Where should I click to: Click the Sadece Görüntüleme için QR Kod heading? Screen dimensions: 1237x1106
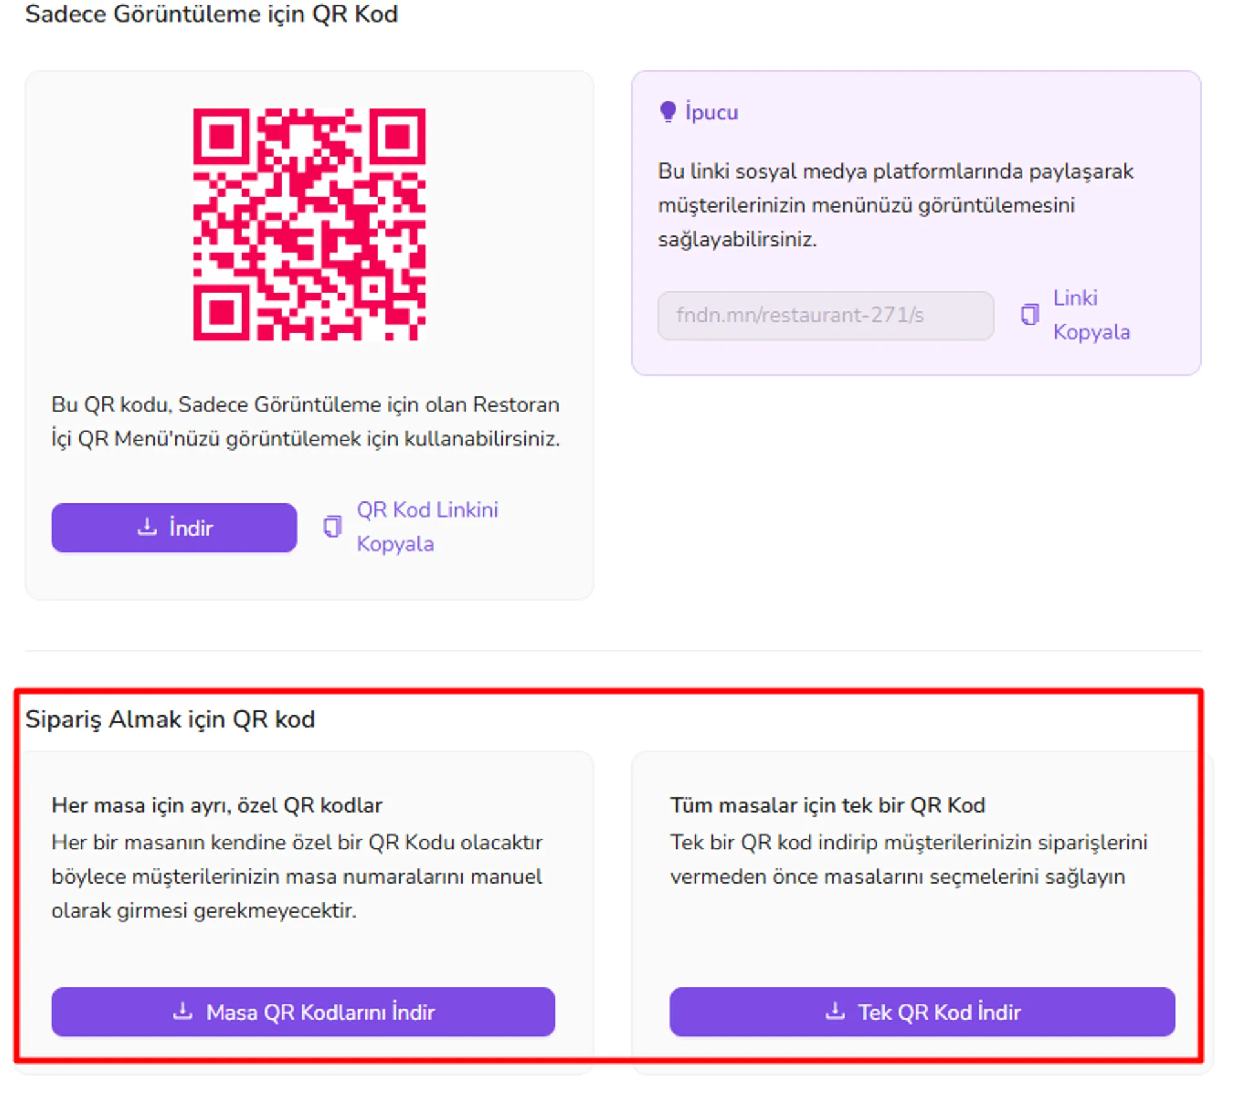tap(211, 14)
